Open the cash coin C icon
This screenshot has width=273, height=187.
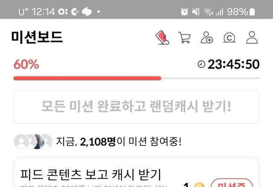pyautogui.click(x=229, y=38)
